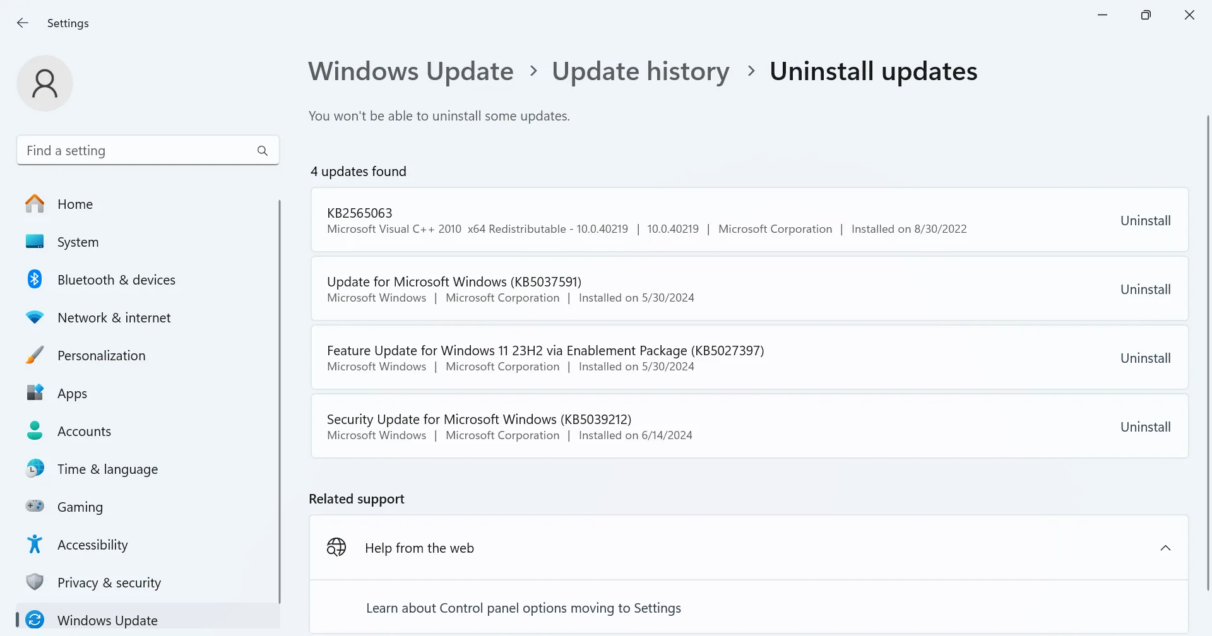Viewport: 1212px width, 636px height.
Task: Open the user profile avatar
Action: pyautogui.click(x=45, y=83)
